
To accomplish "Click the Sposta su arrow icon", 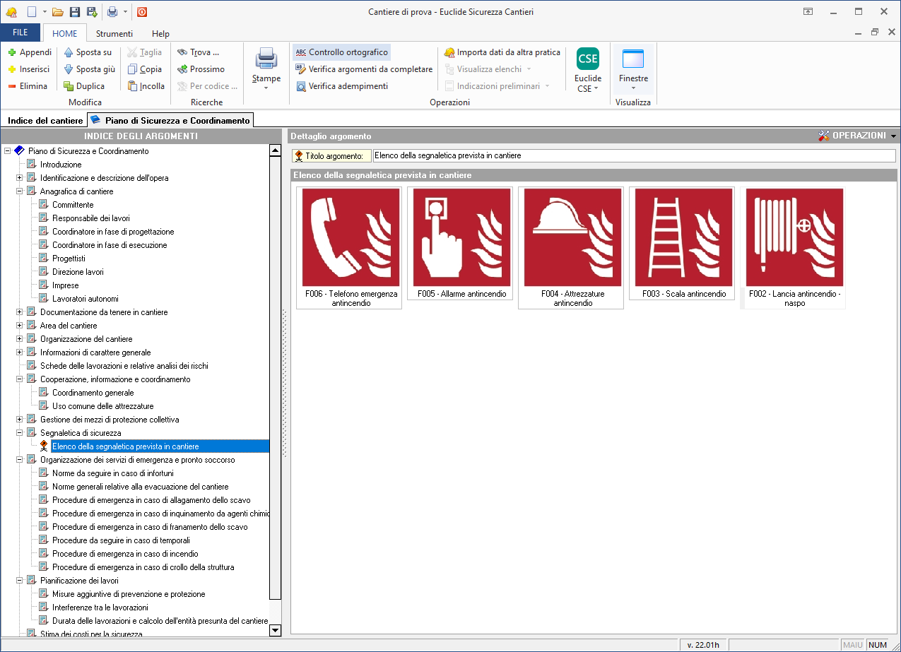I will click(x=69, y=52).
